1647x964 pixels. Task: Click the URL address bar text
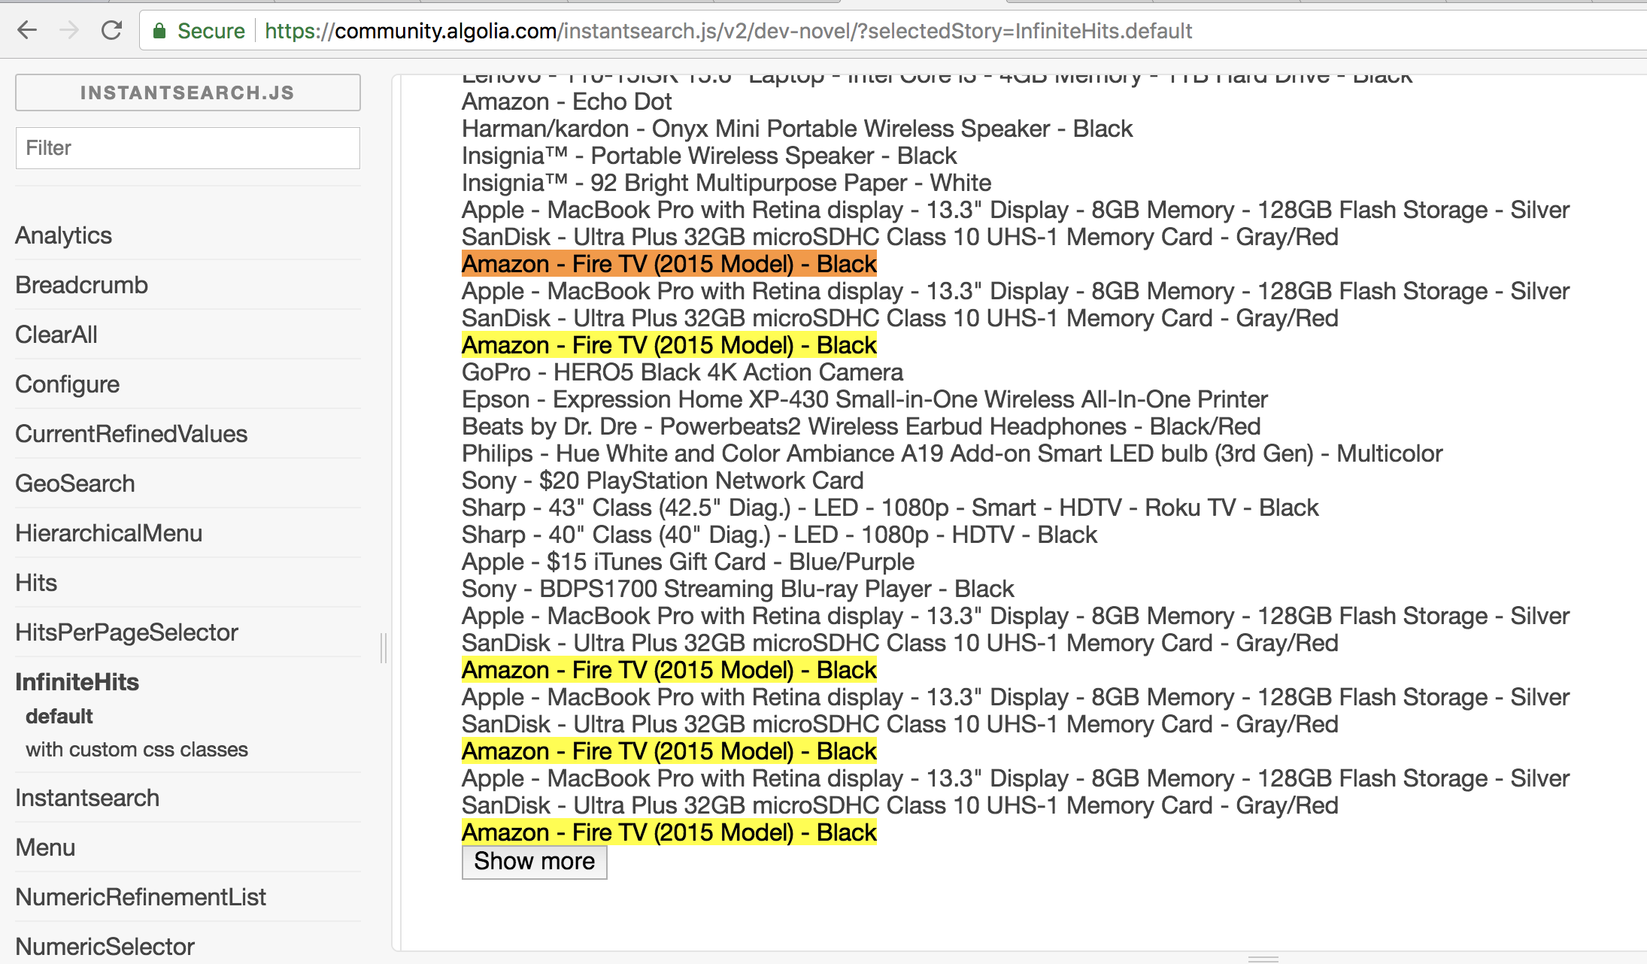point(728,31)
